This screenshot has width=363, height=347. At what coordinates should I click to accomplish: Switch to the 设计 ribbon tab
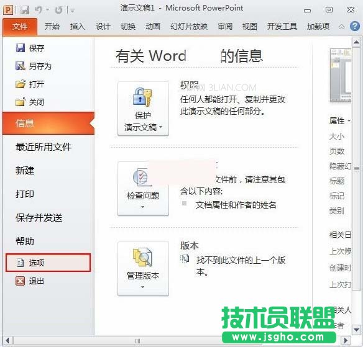point(103,27)
